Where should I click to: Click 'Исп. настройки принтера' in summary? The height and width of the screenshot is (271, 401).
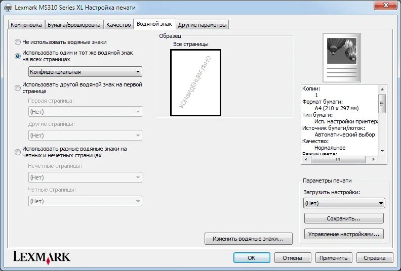click(346, 121)
